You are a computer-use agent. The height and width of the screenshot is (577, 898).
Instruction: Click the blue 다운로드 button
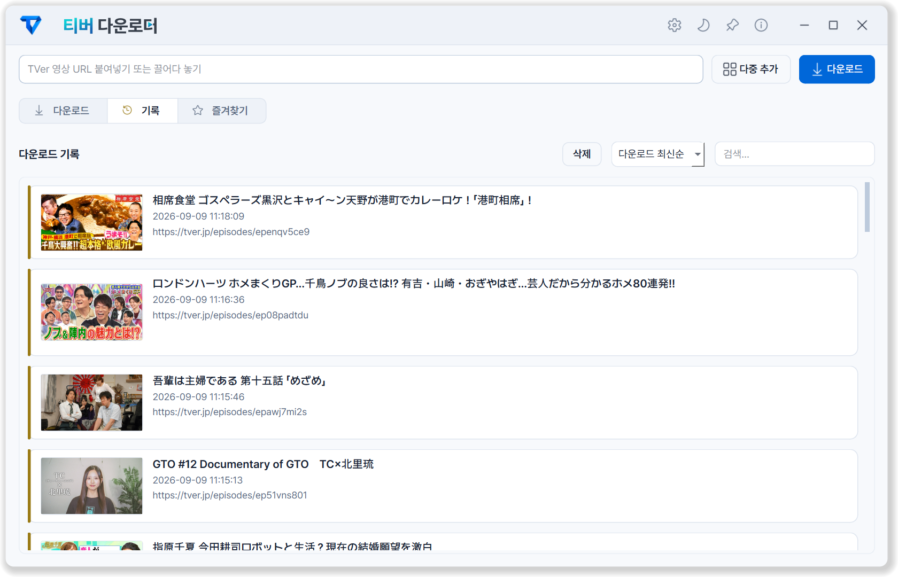click(x=837, y=69)
